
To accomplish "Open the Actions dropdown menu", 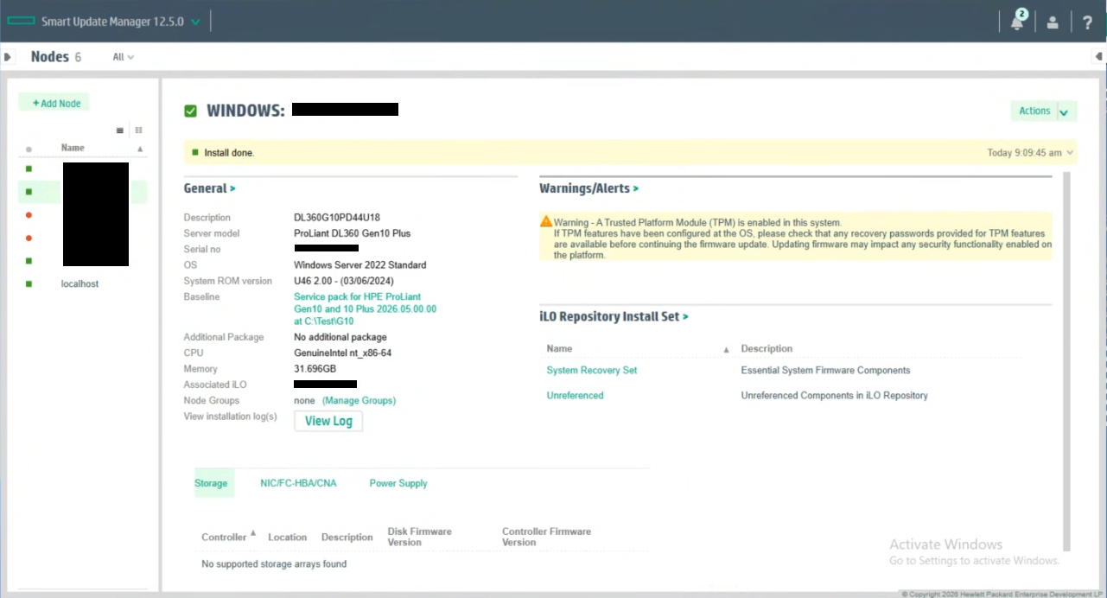I will click(x=1044, y=111).
